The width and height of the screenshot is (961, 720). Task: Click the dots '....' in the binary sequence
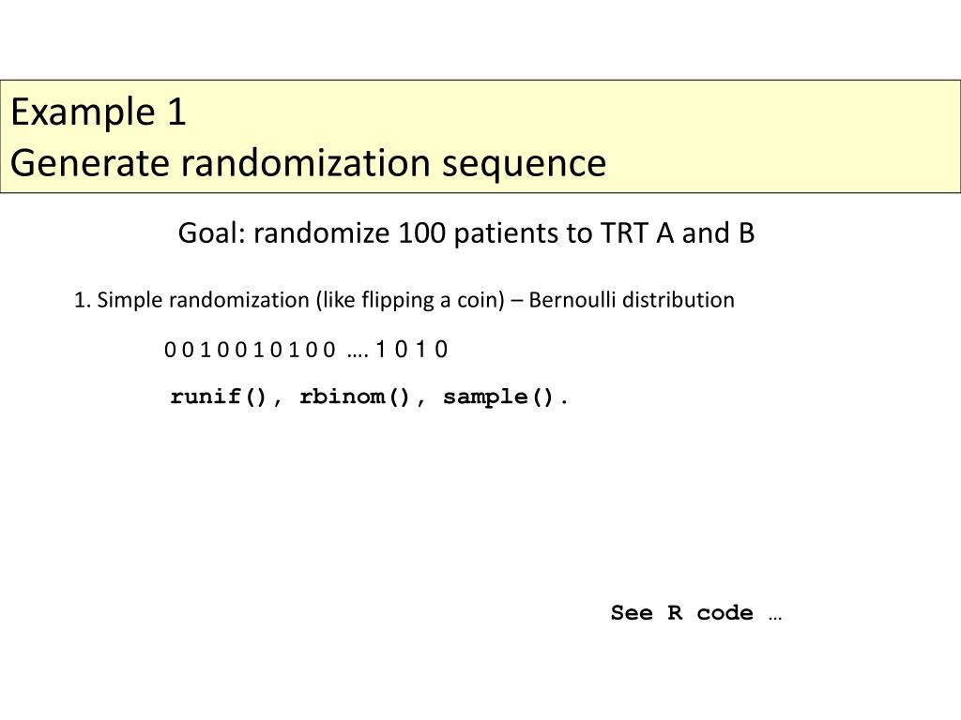point(358,354)
